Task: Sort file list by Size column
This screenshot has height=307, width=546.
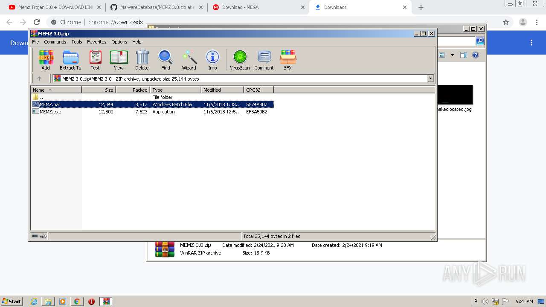Action: tap(99, 90)
